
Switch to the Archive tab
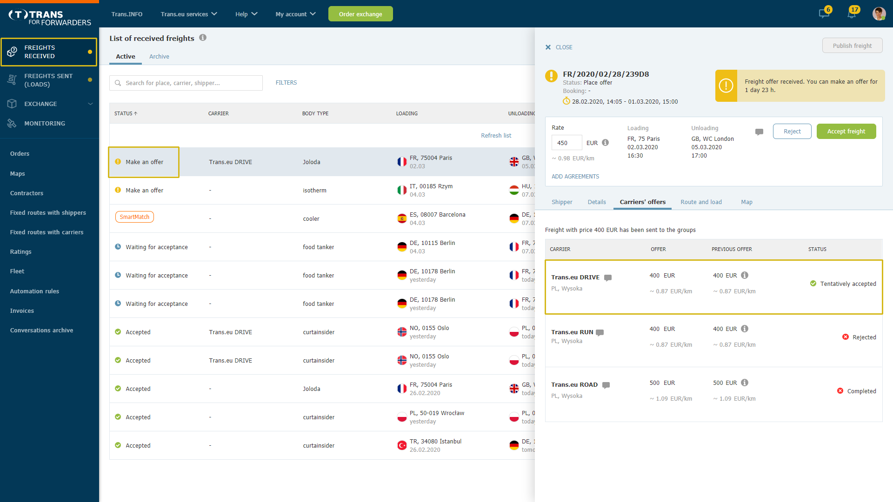tap(159, 57)
